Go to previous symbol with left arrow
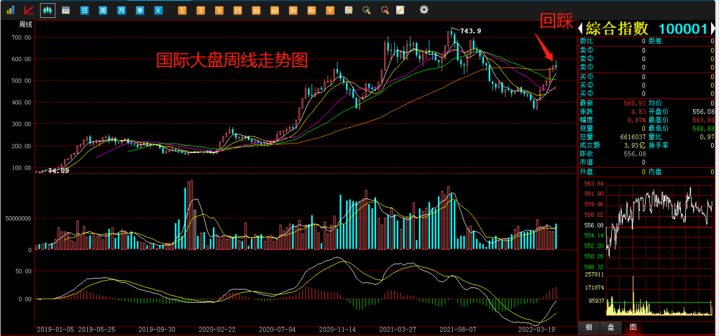Screen dimensions: 719x336 coord(581,29)
